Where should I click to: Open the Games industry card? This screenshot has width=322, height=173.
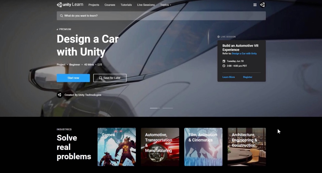[117, 147]
